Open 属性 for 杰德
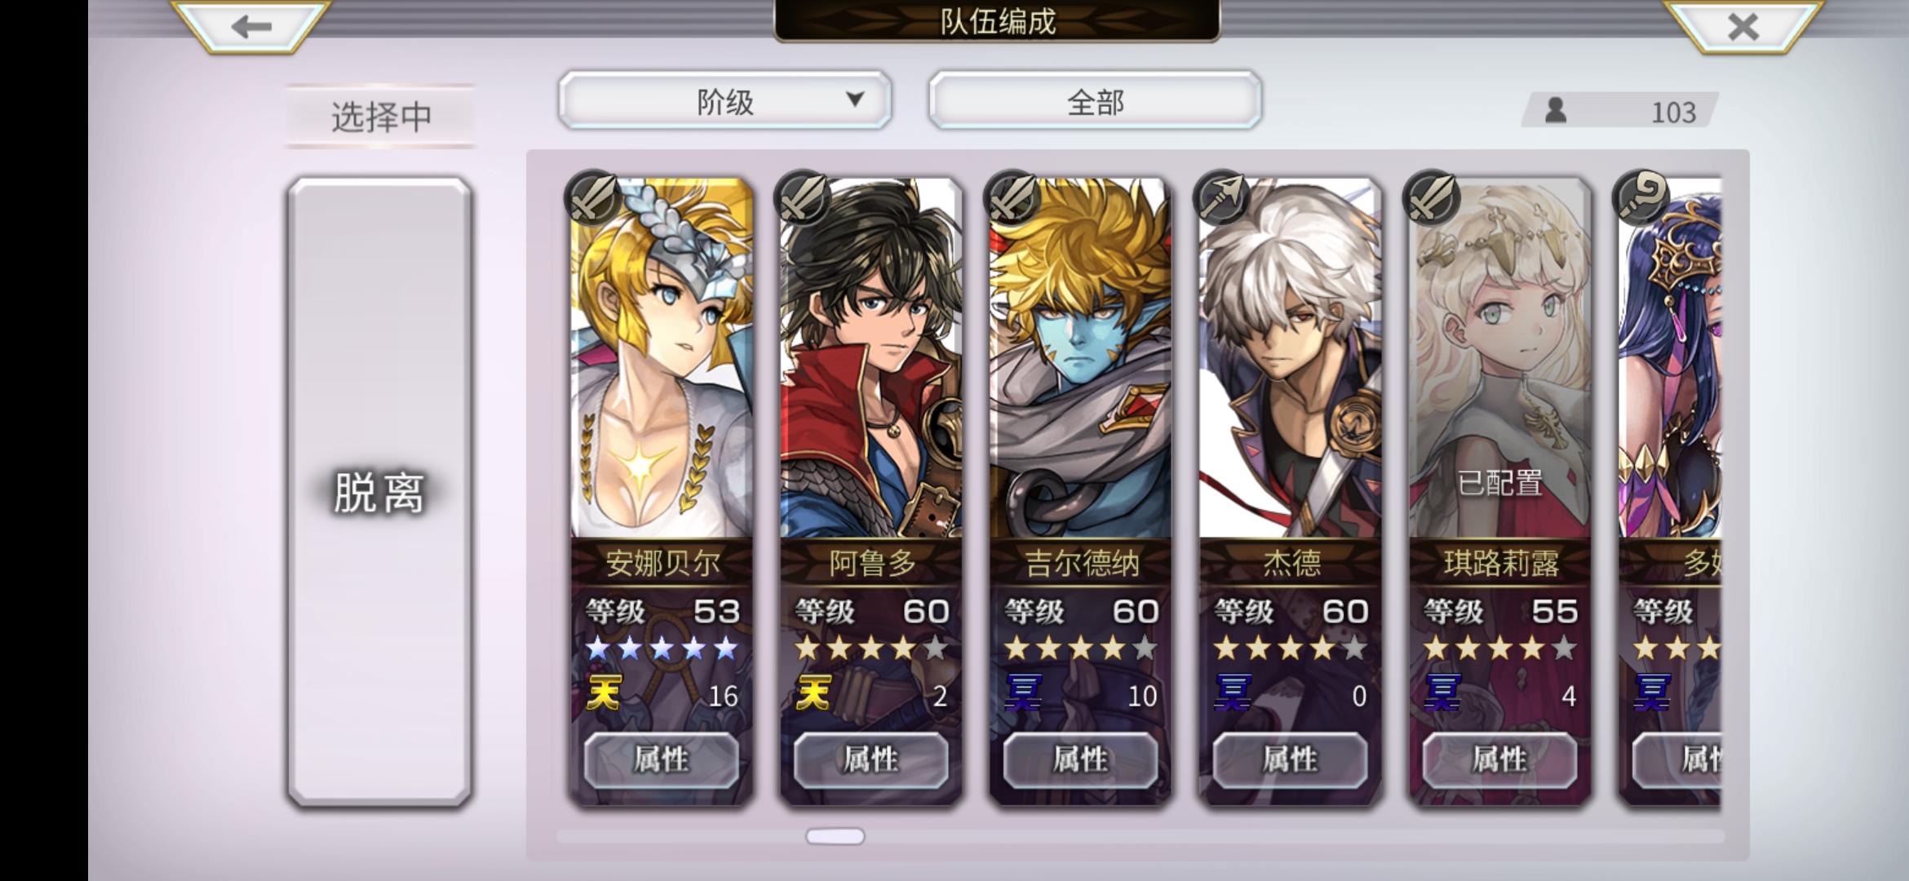The width and height of the screenshot is (1909, 881). pos(1291,759)
